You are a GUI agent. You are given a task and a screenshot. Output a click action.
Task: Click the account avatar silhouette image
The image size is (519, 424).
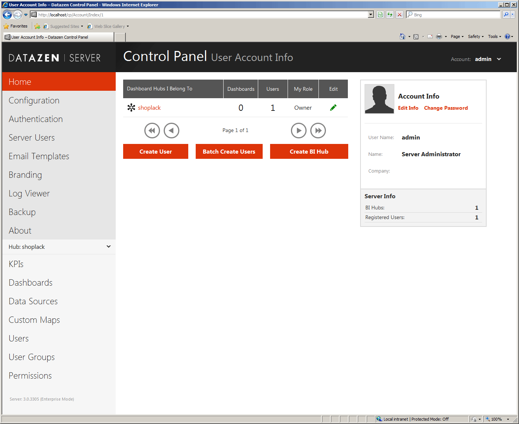(x=379, y=99)
